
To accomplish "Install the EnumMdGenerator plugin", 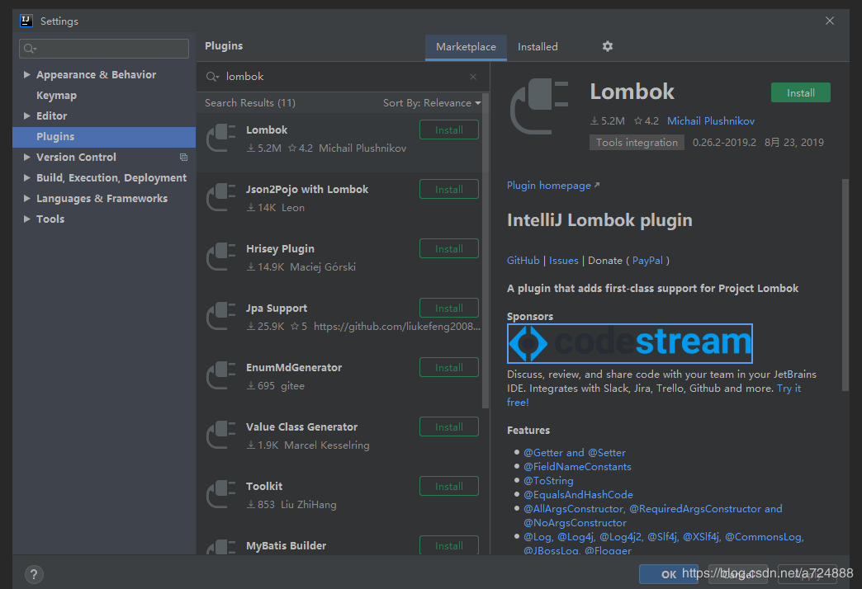I will tap(448, 368).
